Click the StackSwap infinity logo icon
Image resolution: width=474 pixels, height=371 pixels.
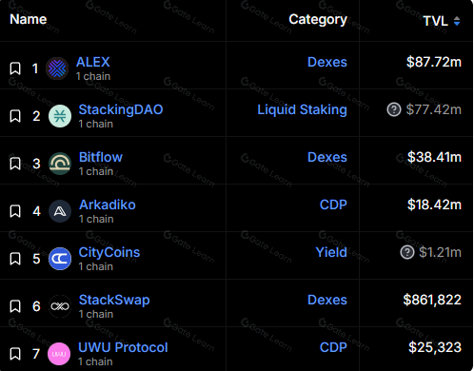60,306
